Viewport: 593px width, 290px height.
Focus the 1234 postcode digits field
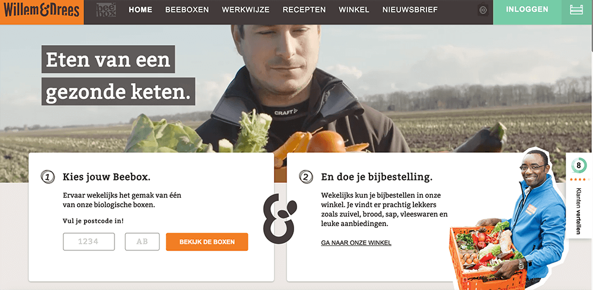[x=89, y=241]
